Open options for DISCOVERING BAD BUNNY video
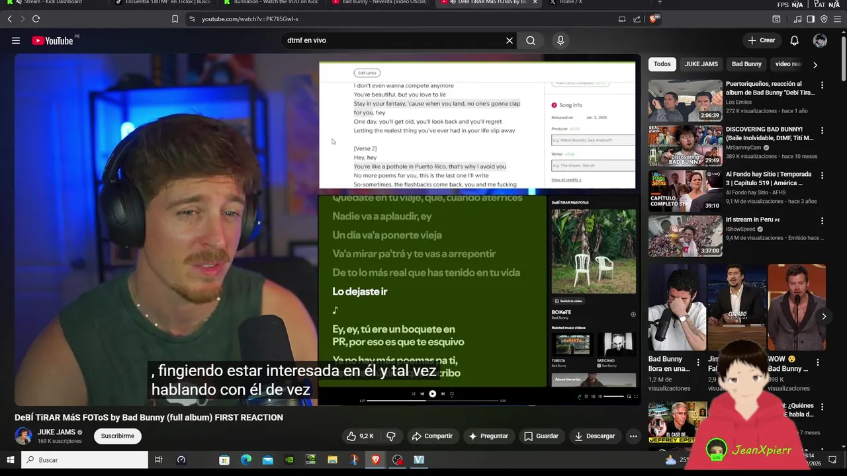This screenshot has width=847, height=476. pos(823,130)
